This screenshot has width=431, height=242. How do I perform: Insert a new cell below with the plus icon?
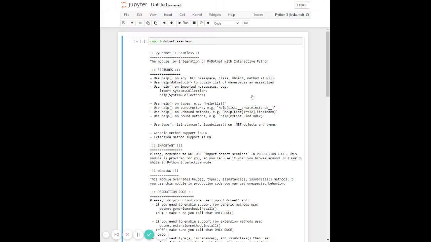point(132,23)
